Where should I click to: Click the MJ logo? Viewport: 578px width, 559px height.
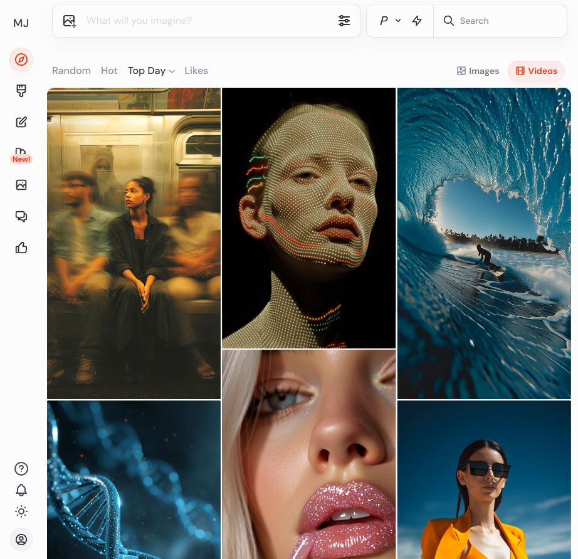click(21, 23)
